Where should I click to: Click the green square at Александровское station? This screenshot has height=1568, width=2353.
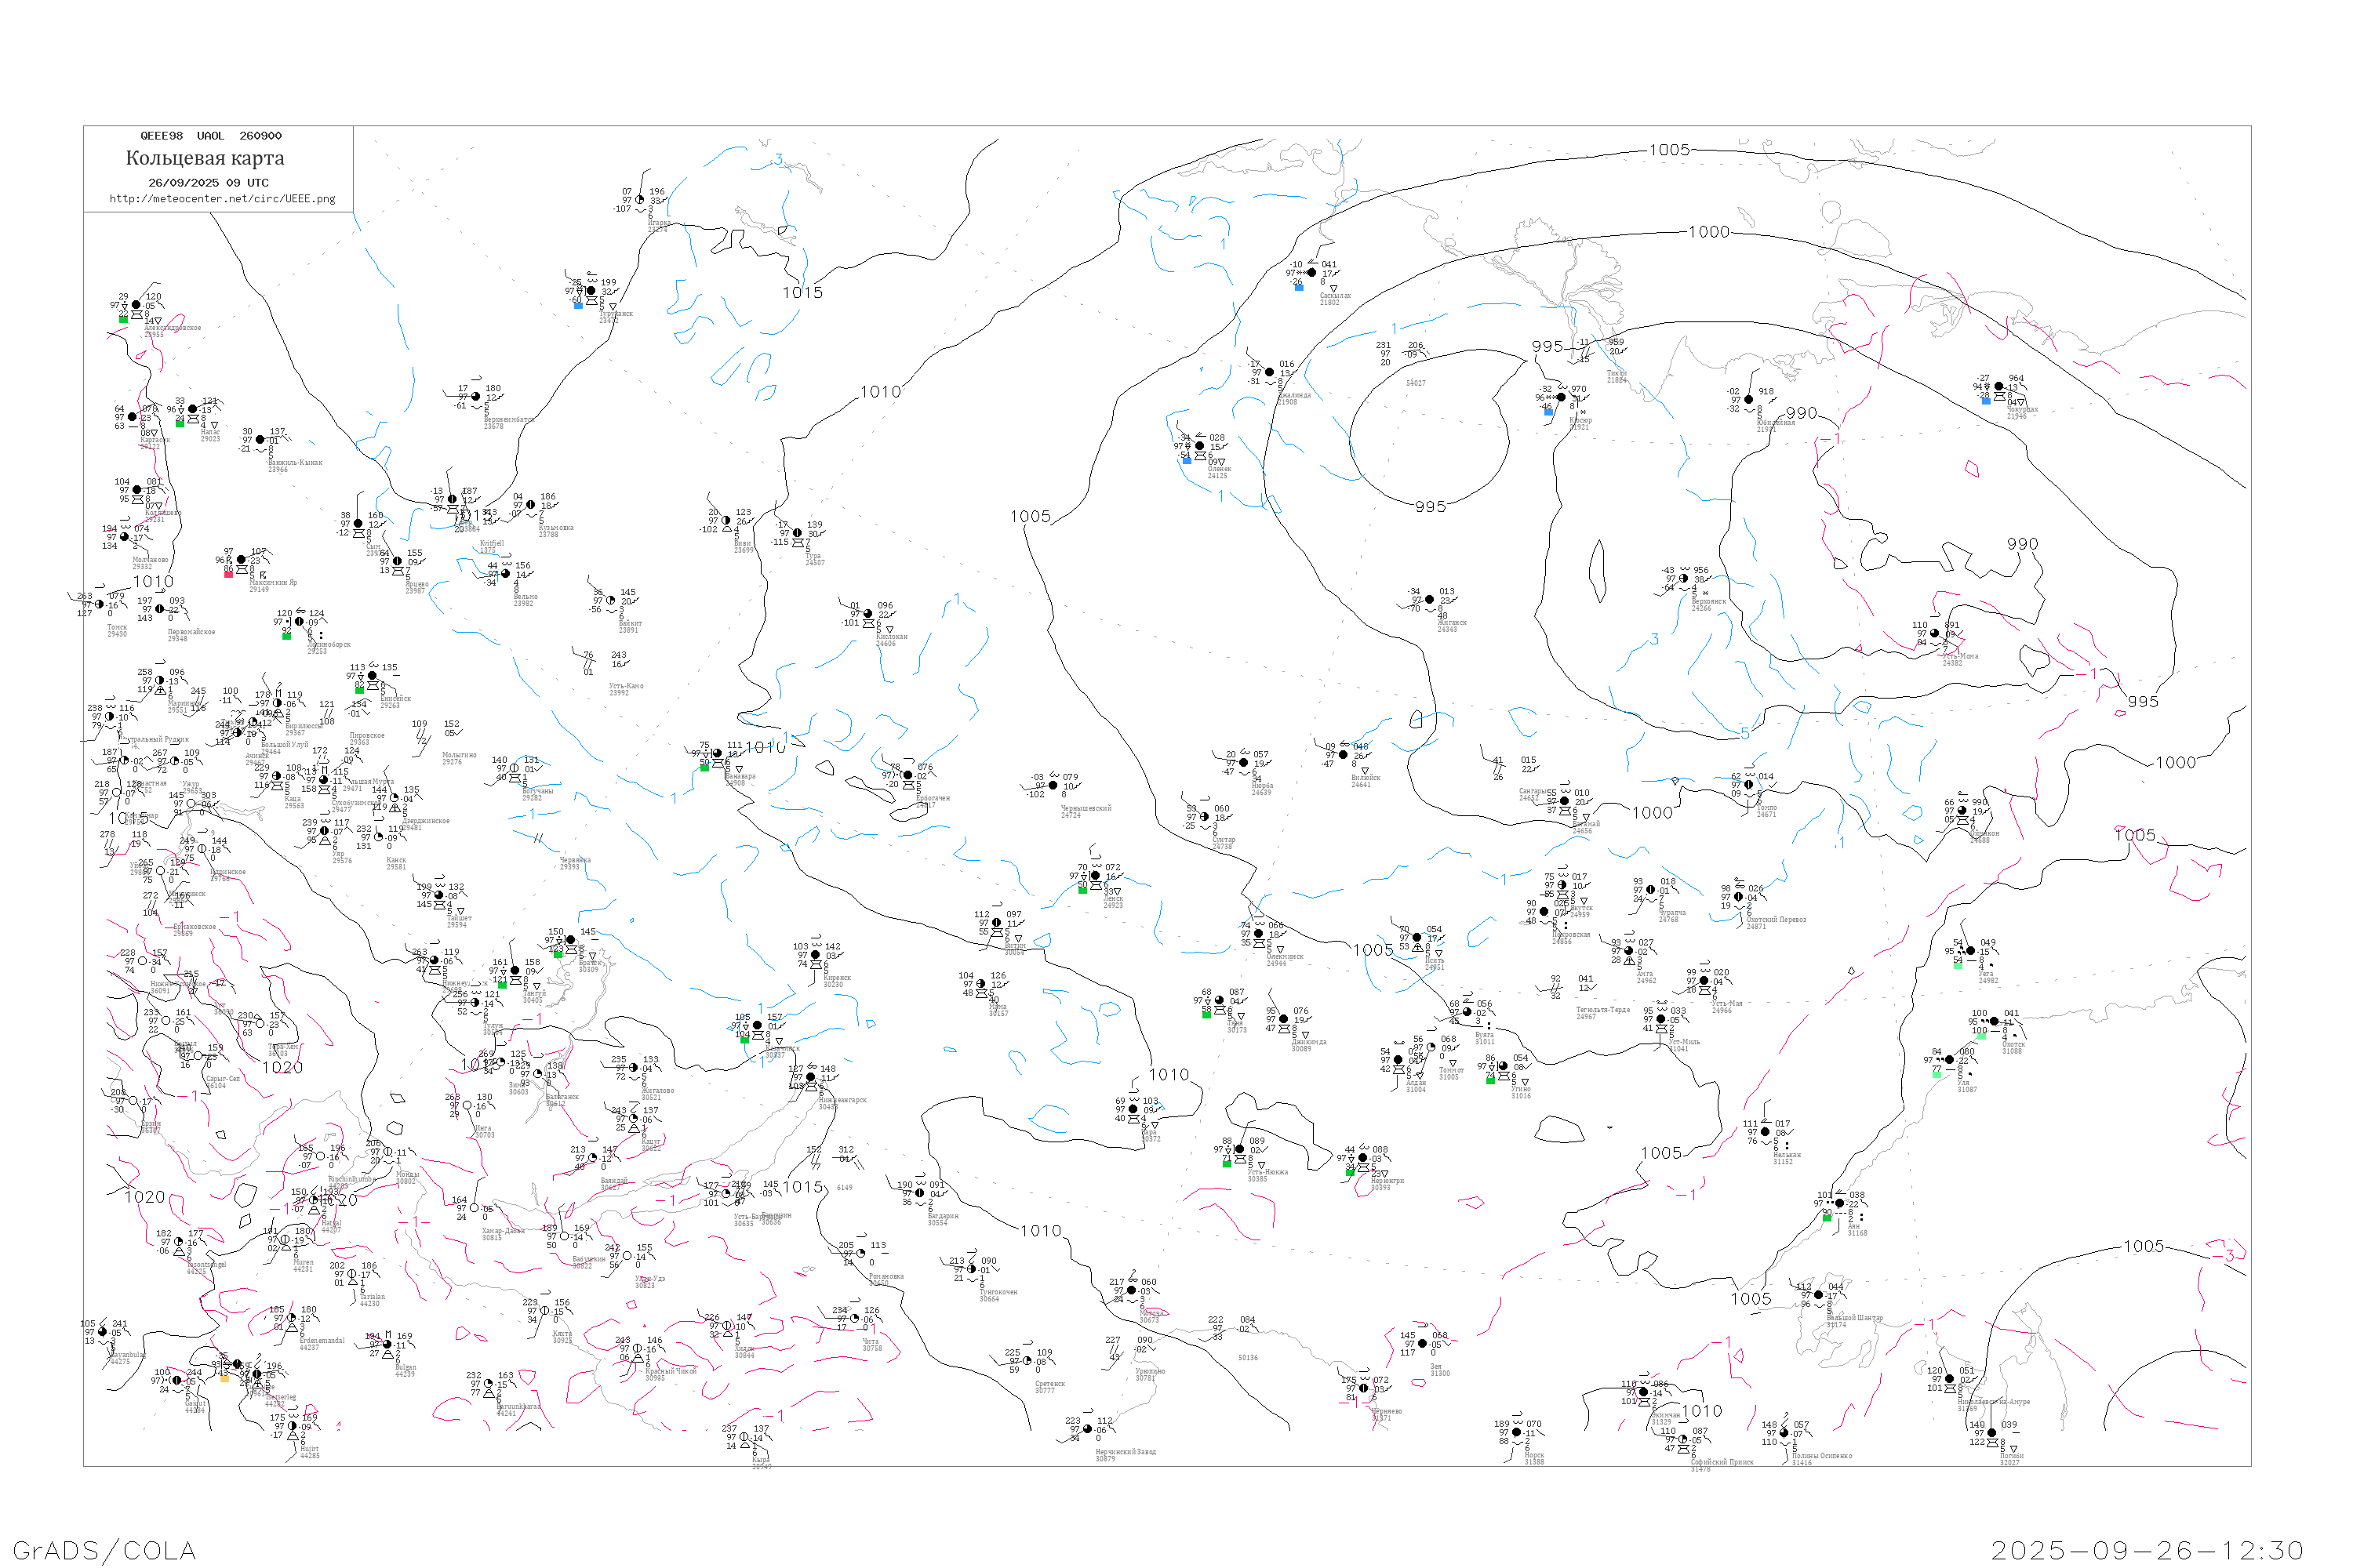pos(124,319)
